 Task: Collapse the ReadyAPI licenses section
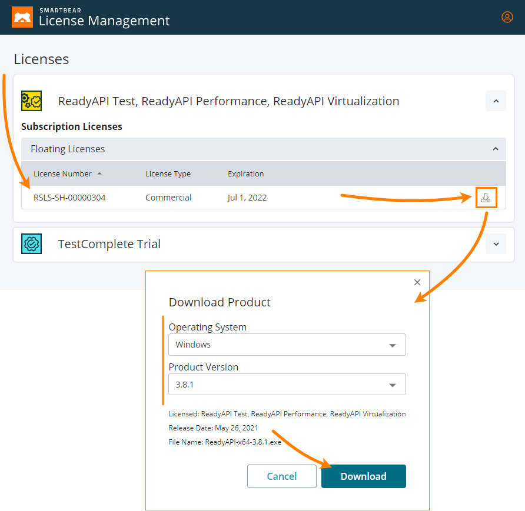coord(496,101)
